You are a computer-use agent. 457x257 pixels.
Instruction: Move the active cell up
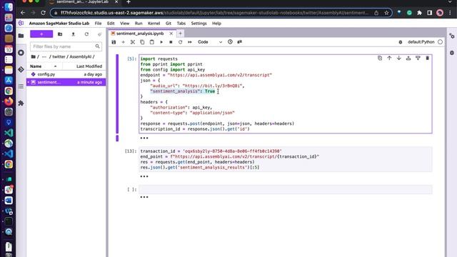[x=389, y=58]
